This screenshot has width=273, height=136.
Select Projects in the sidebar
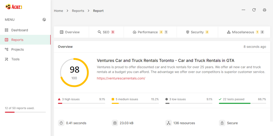click(x=17, y=50)
